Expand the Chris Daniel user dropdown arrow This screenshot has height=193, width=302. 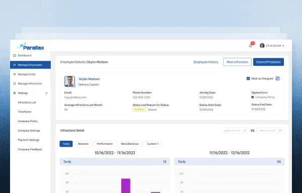[x=283, y=46]
